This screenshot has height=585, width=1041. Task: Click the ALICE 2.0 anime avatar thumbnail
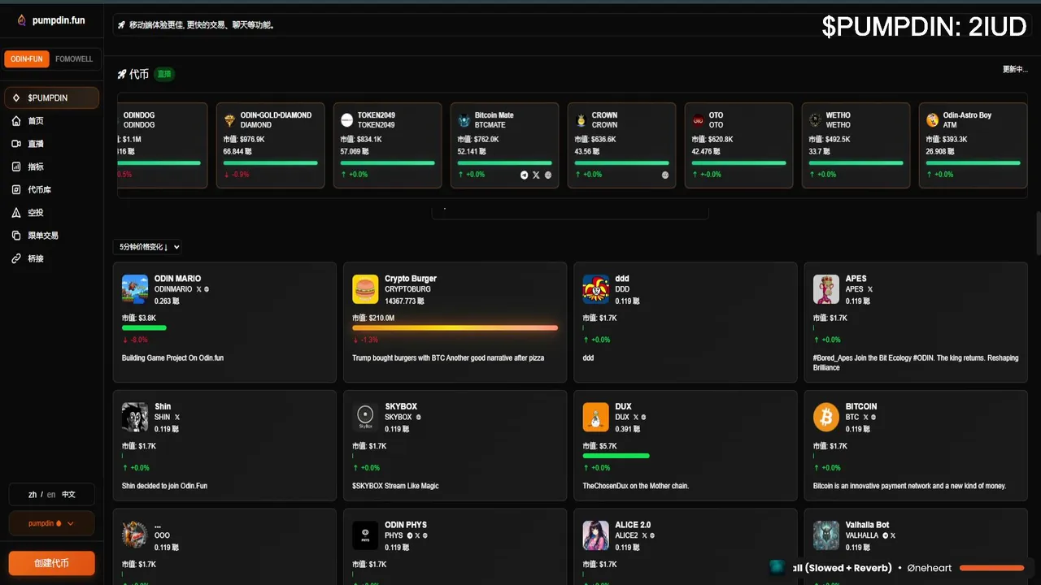[596, 535]
